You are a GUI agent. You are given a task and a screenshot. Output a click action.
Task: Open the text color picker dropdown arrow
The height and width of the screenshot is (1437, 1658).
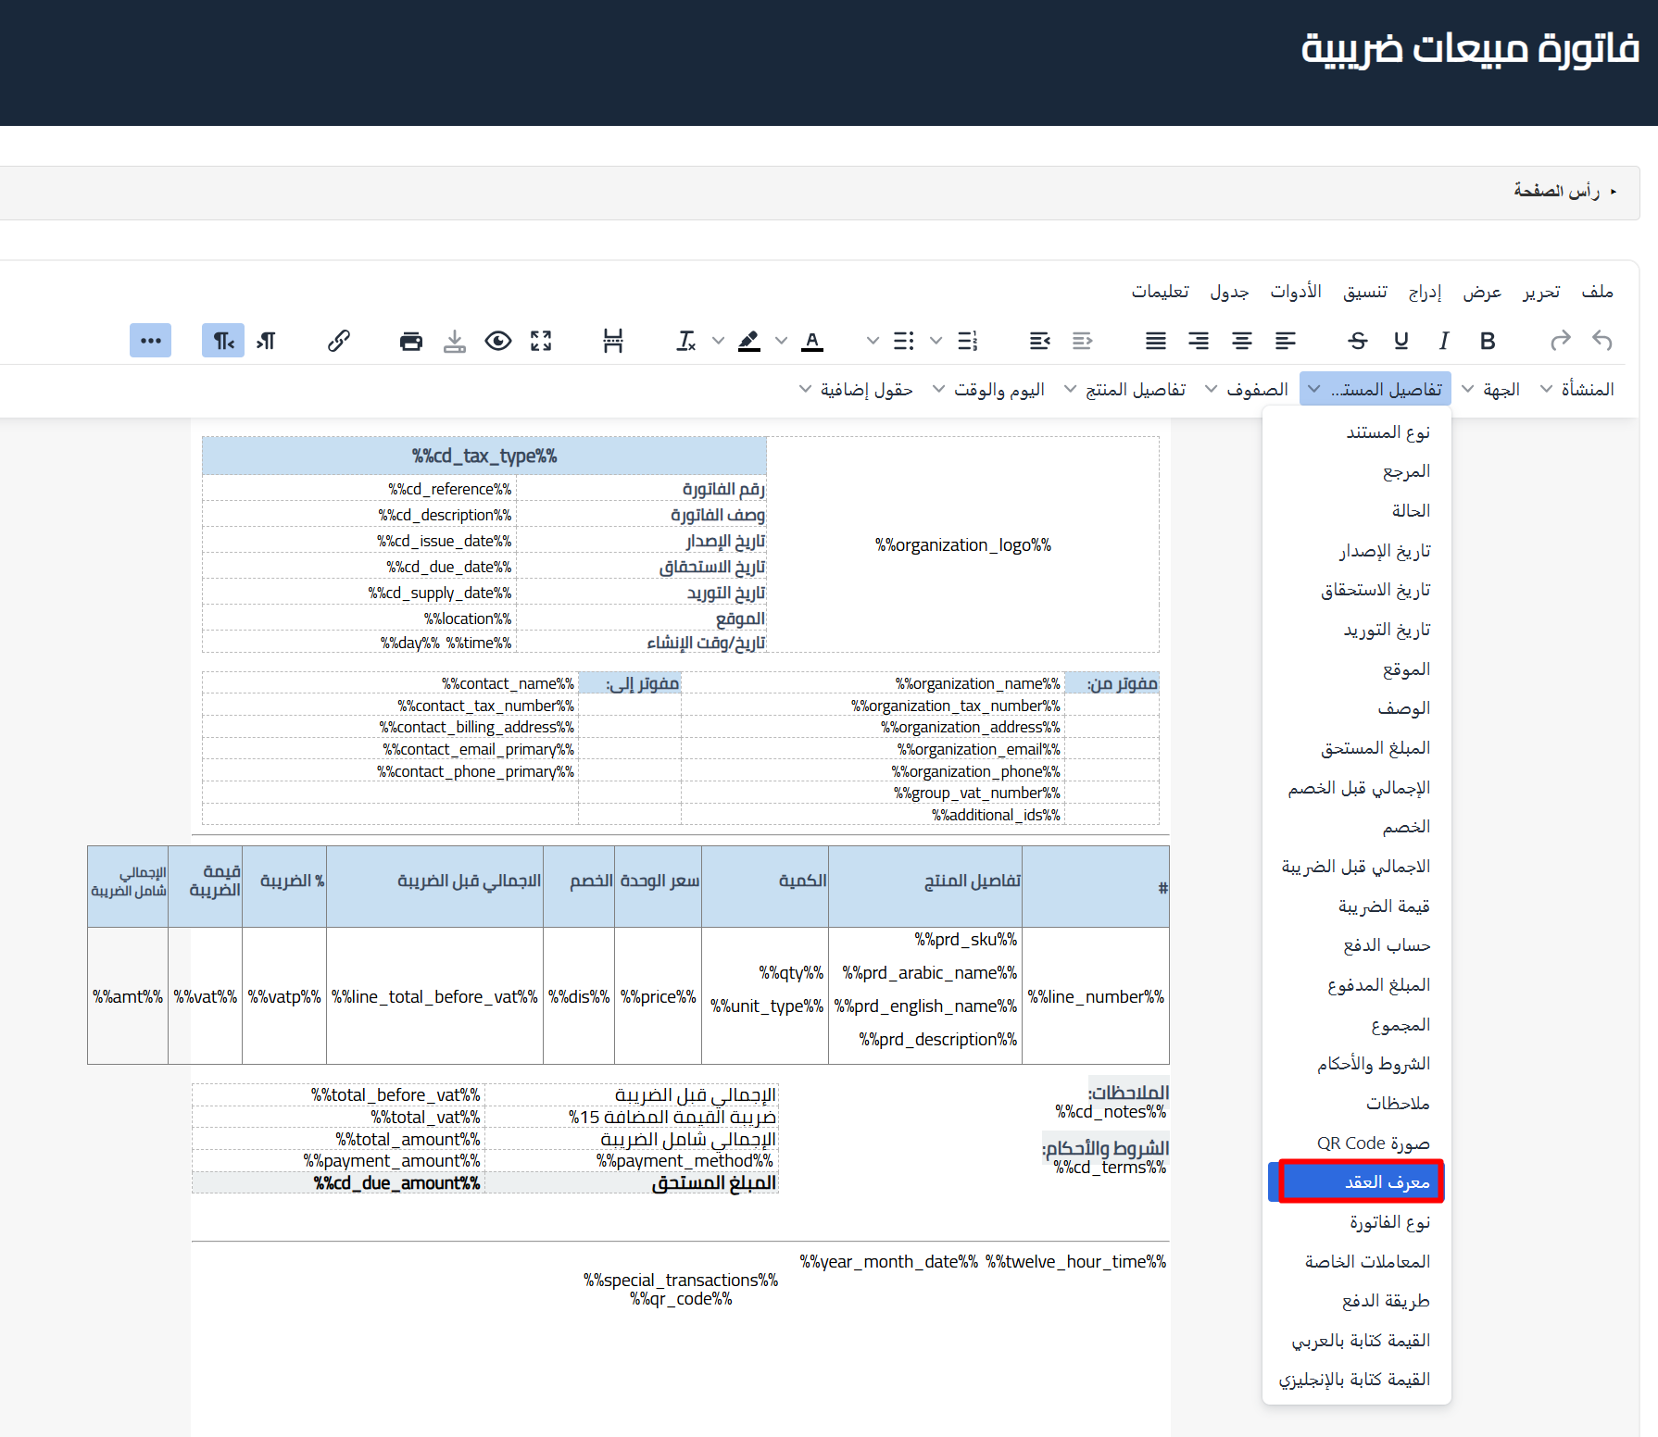(782, 341)
